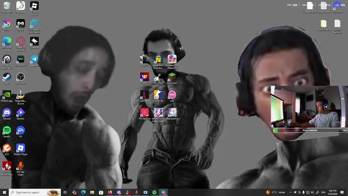Open Spotify from the taskbar
Viewport: 348px width, 196px height.
click(154, 192)
